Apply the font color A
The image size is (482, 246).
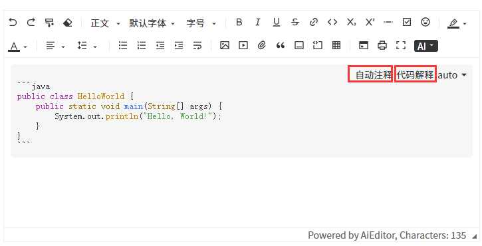[14, 47]
